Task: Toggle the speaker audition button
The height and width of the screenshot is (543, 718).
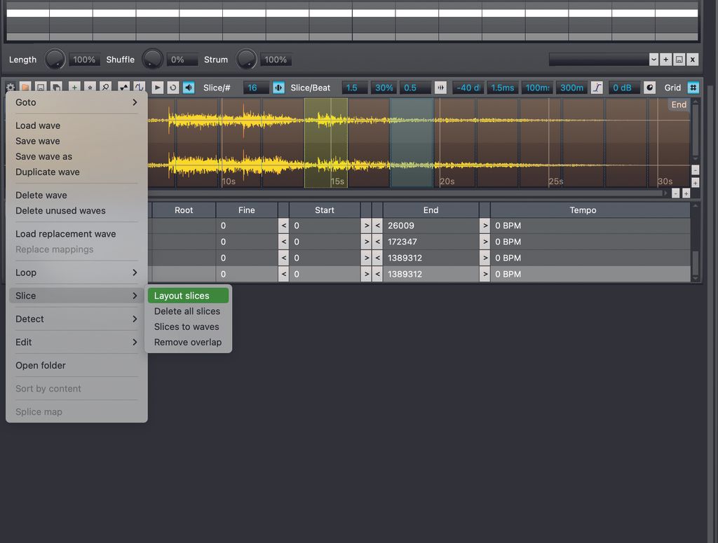Action: point(188,87)
